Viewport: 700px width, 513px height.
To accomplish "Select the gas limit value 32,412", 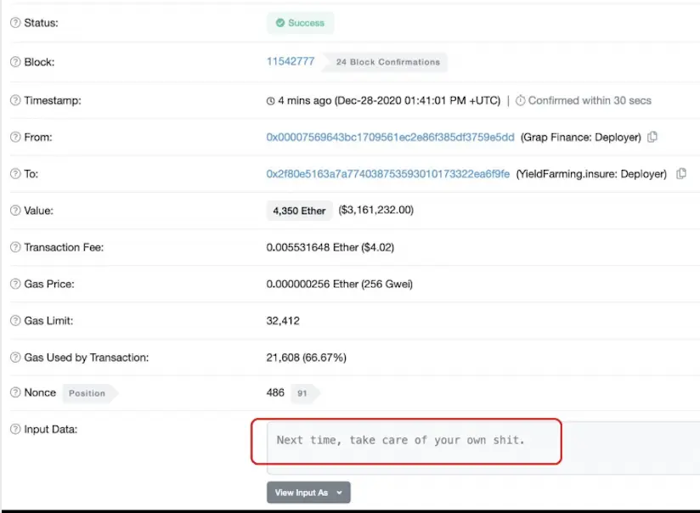I will point(283,320).
